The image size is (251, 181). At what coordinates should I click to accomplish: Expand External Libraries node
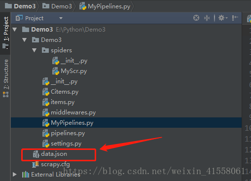15,175
